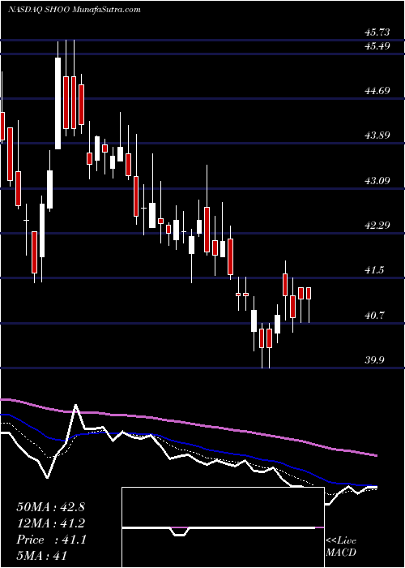Click the 12MA : 41.2 readout
405x568 pixels.
pyautogui.click(x=50, y=523)
